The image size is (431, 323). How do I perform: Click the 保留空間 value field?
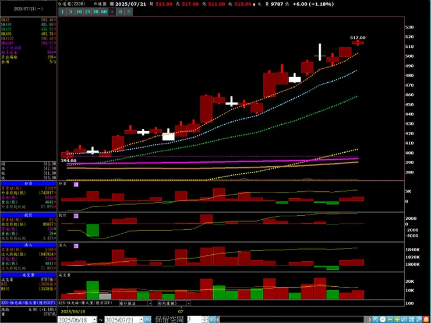click(195, 320)
